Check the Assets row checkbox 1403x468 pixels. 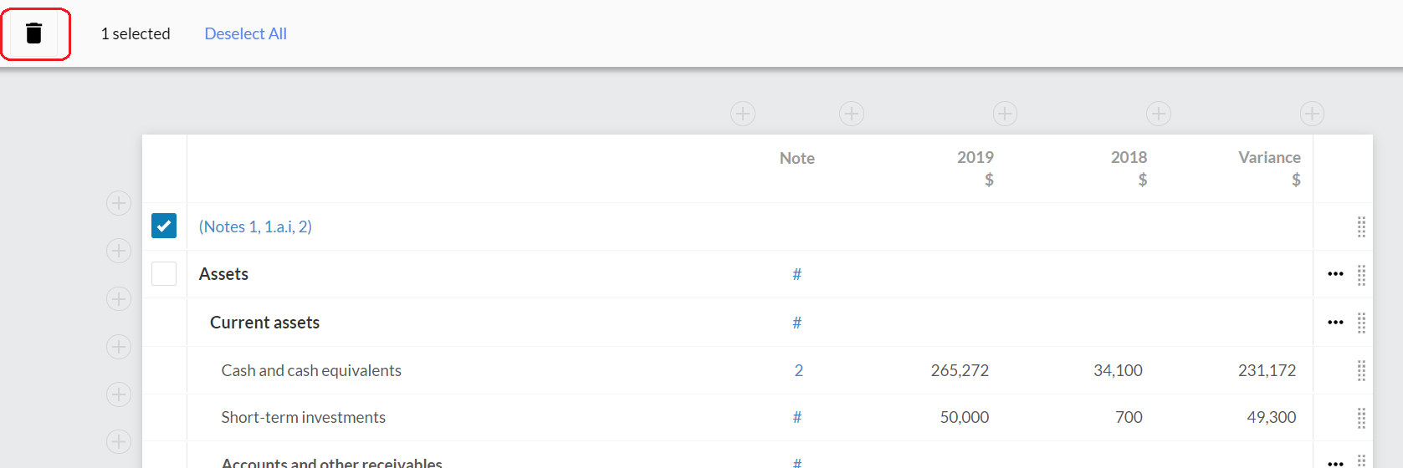point(164,273)
